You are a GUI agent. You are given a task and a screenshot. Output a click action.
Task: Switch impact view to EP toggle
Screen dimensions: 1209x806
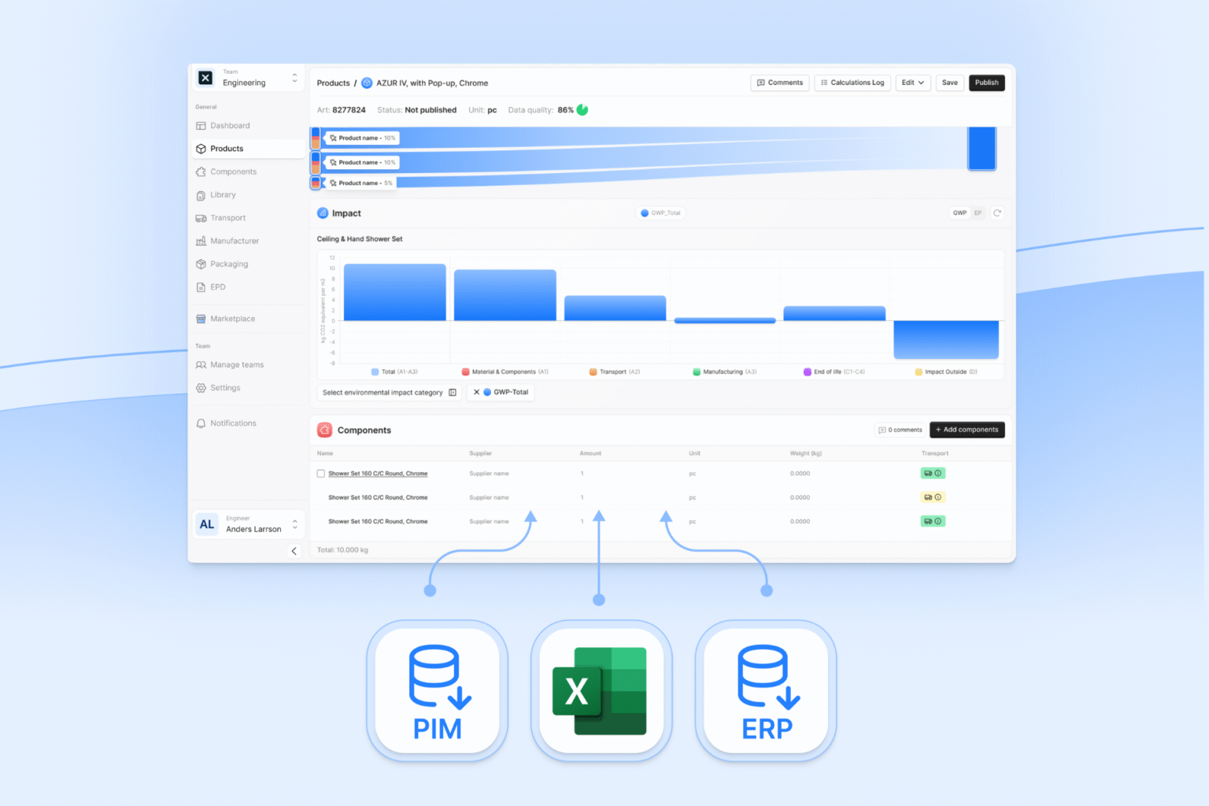tap(978, 213)
